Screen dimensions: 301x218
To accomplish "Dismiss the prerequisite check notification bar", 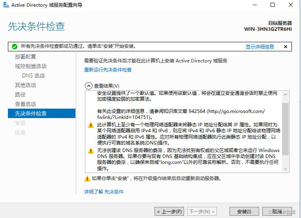I will (286, 47).
